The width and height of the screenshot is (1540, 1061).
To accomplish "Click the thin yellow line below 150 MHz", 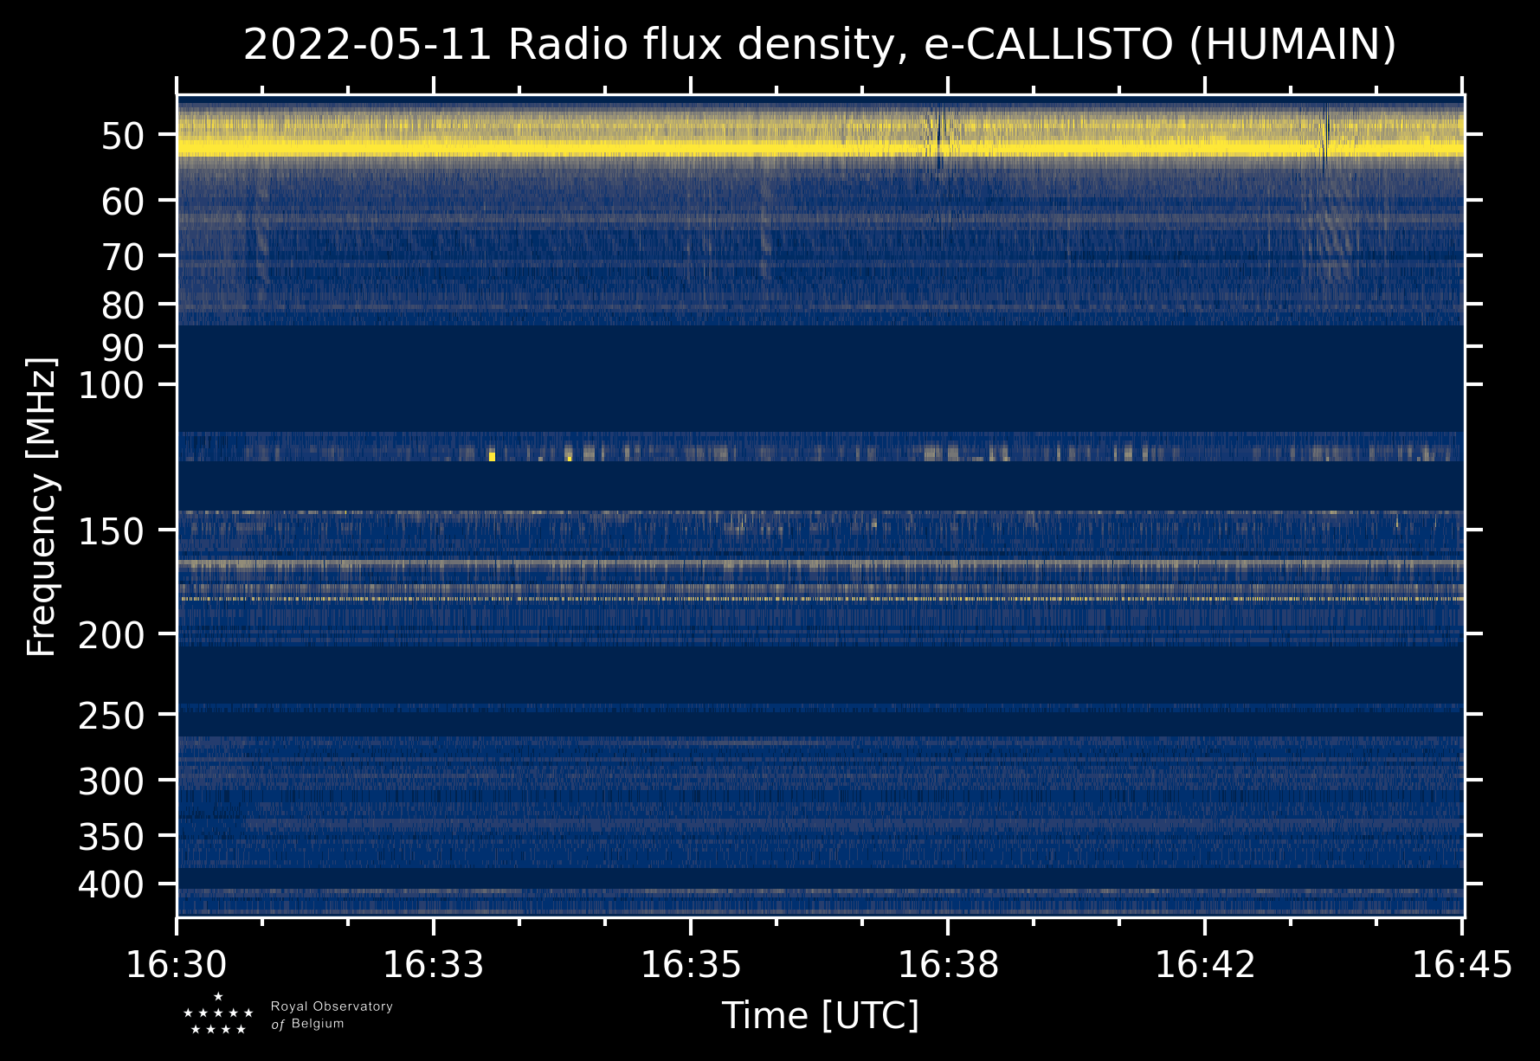I will (819, 598).
